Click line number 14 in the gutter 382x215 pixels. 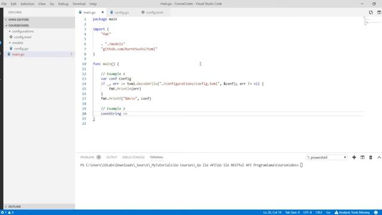coord(84,84)
